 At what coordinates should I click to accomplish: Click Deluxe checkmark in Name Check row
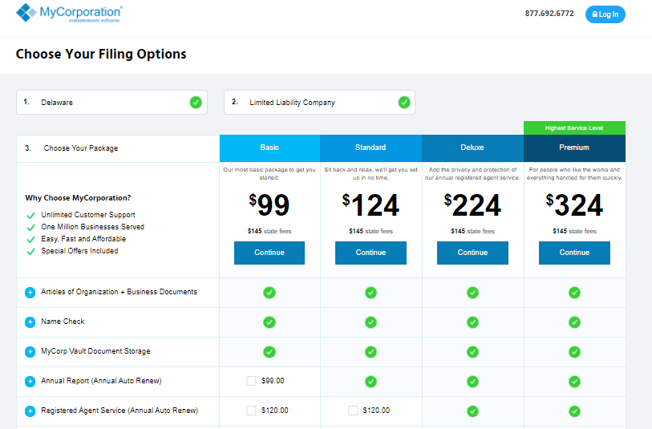[473, 322]
